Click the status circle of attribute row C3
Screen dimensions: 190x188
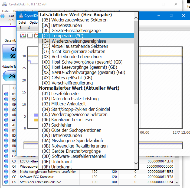pos(6,161)
